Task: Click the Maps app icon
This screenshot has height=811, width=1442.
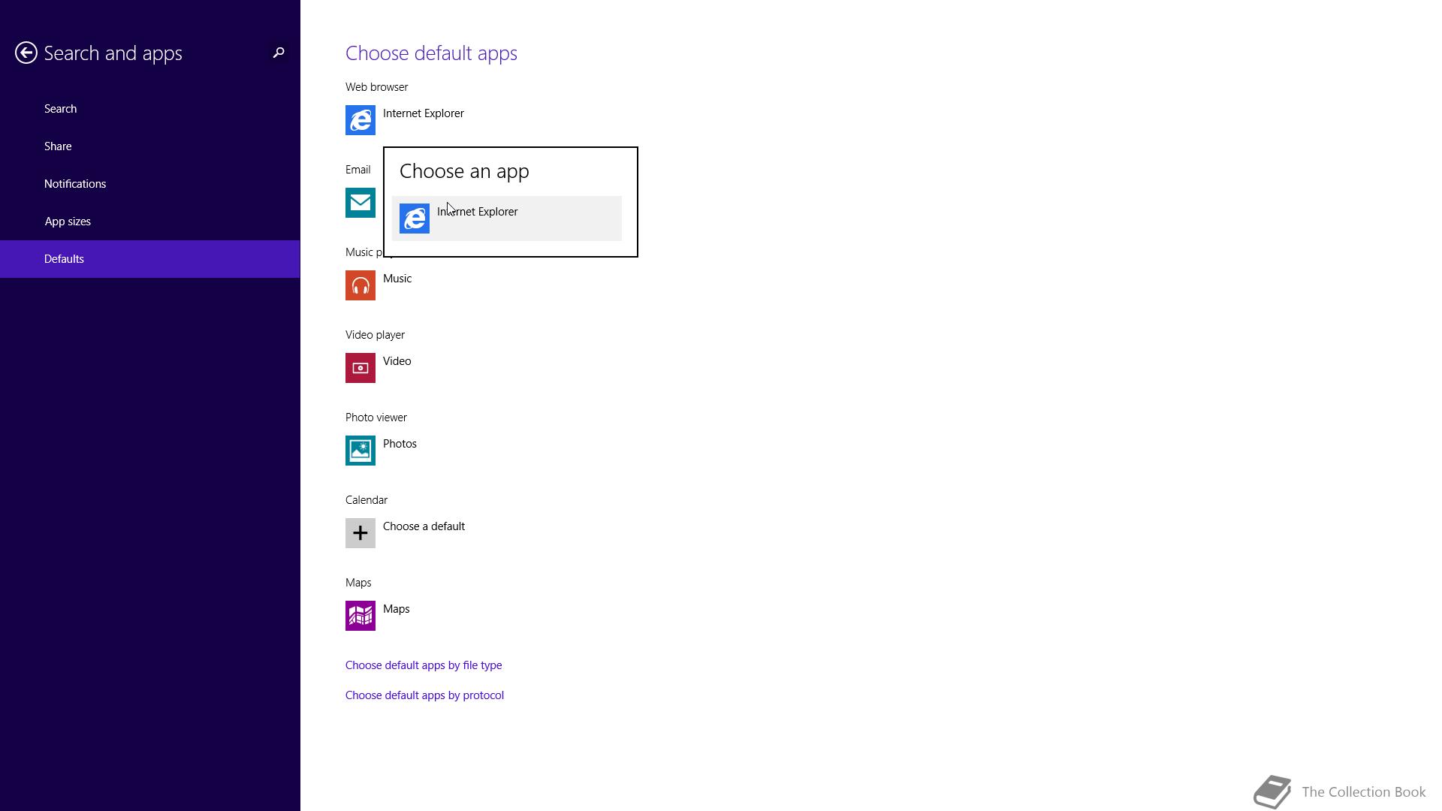Action: click(x=360, y=616)
